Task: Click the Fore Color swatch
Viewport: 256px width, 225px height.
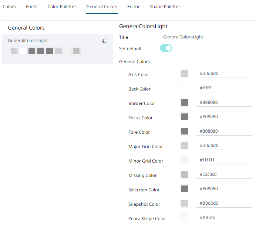Action: click(x=185, y=131)
